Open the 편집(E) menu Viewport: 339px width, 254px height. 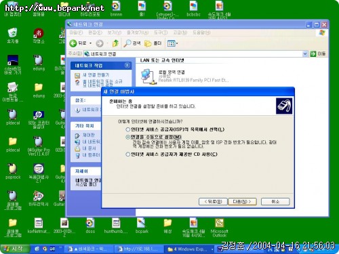pos(95,33)
